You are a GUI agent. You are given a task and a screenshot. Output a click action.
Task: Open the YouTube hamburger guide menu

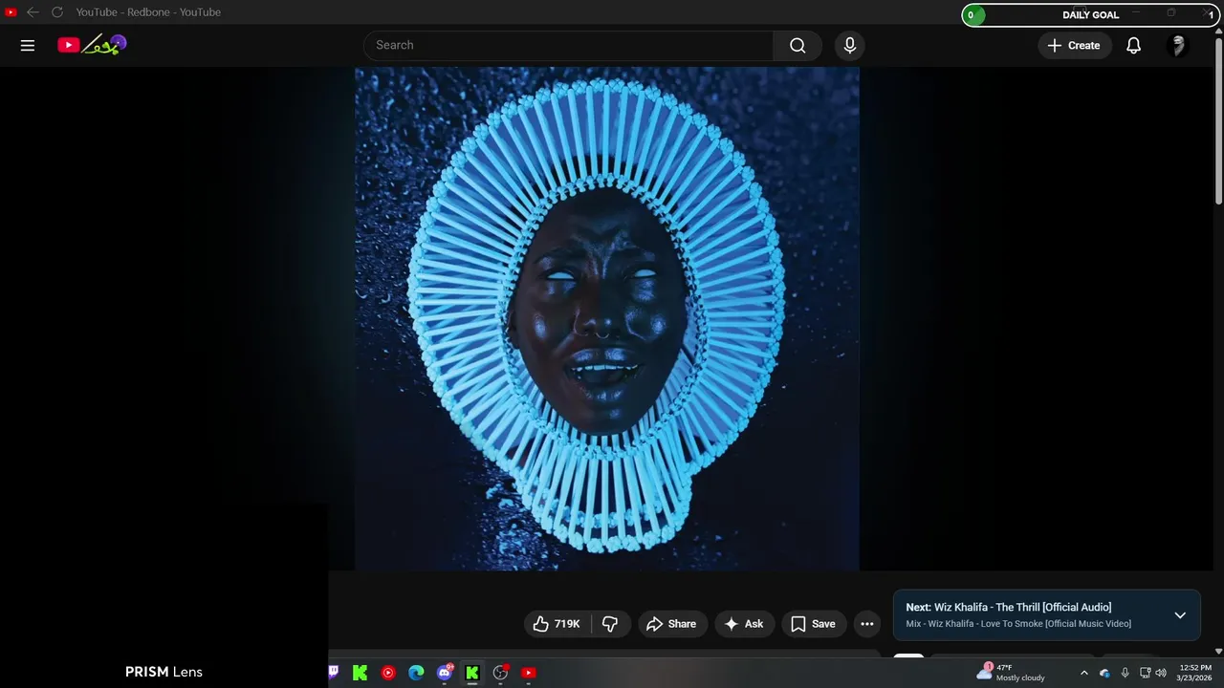pyautogui.click(x=28, y=45)
